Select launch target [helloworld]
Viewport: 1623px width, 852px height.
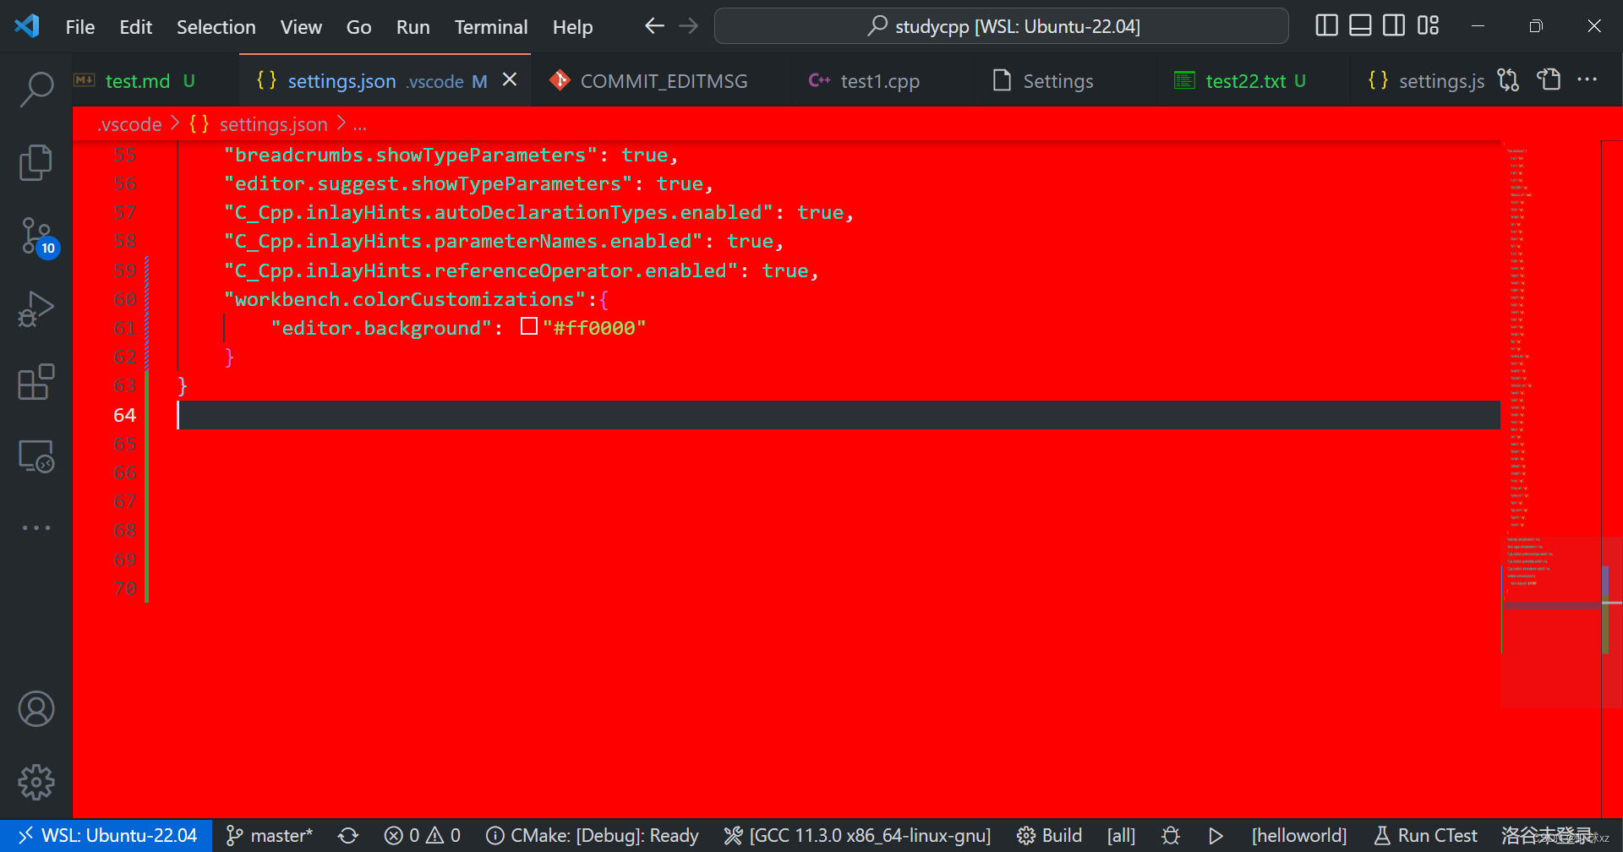click(1298, 835)
